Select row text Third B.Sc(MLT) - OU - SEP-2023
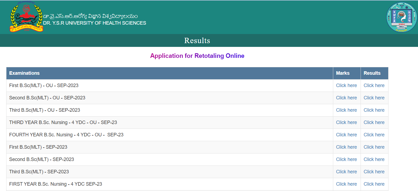Viewport: 418px width, 191px height. [x=45, y=110]
